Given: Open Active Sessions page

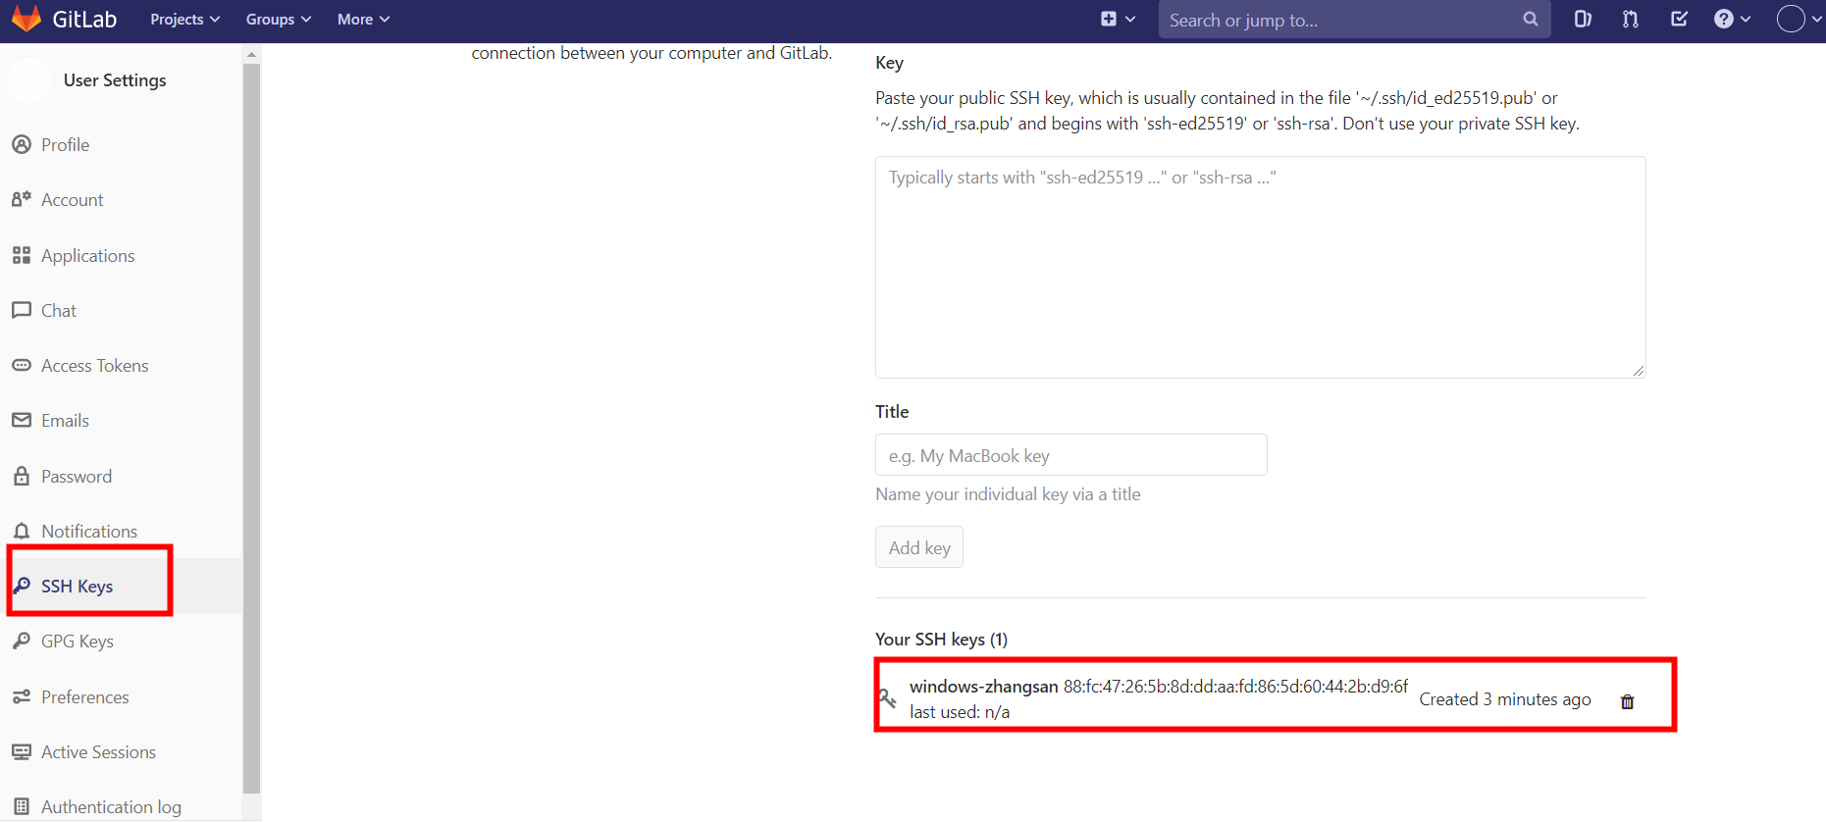Looking at the screenshot, I should [x=98, y=752].
